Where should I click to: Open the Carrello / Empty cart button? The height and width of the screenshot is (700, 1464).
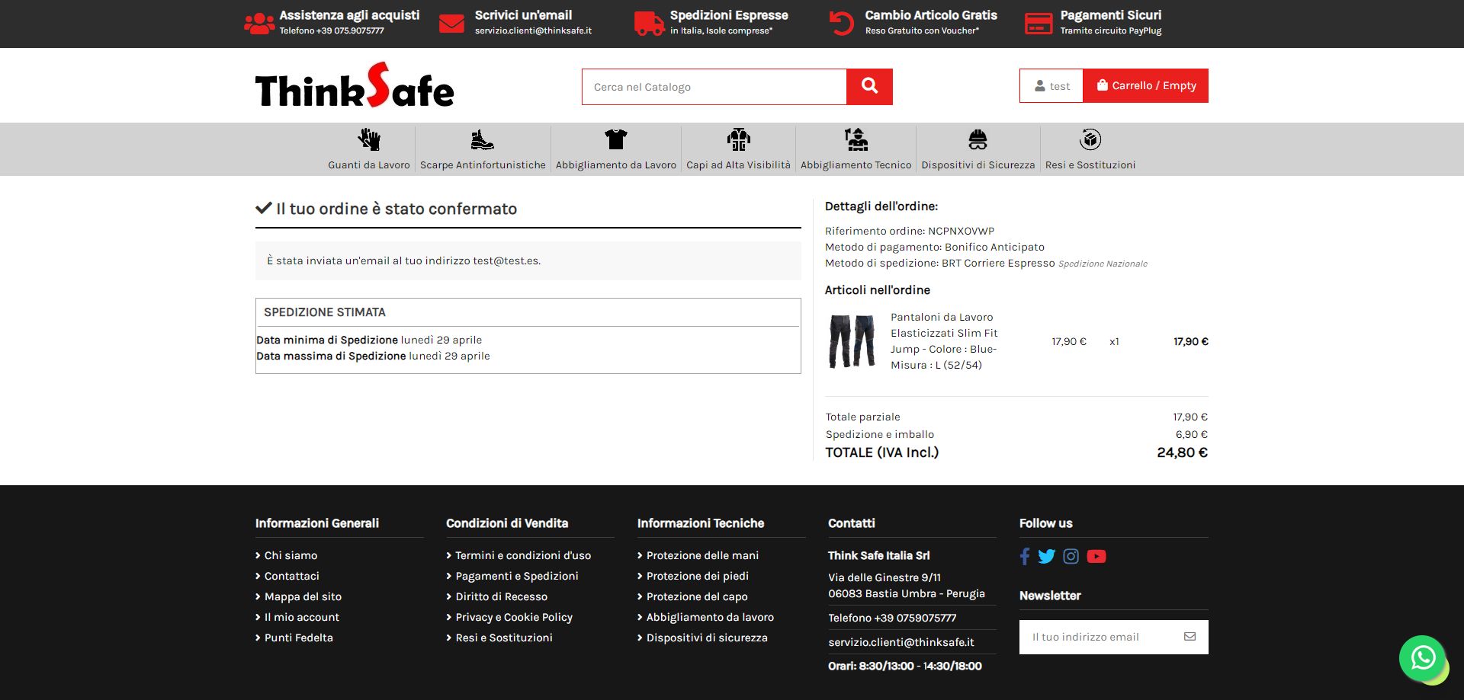click(1146, 85)
